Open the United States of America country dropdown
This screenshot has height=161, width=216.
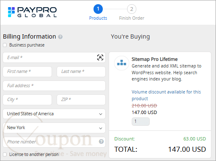54,114
